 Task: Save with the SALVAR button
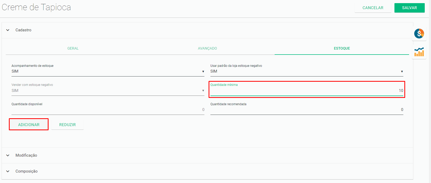(409, 8)
